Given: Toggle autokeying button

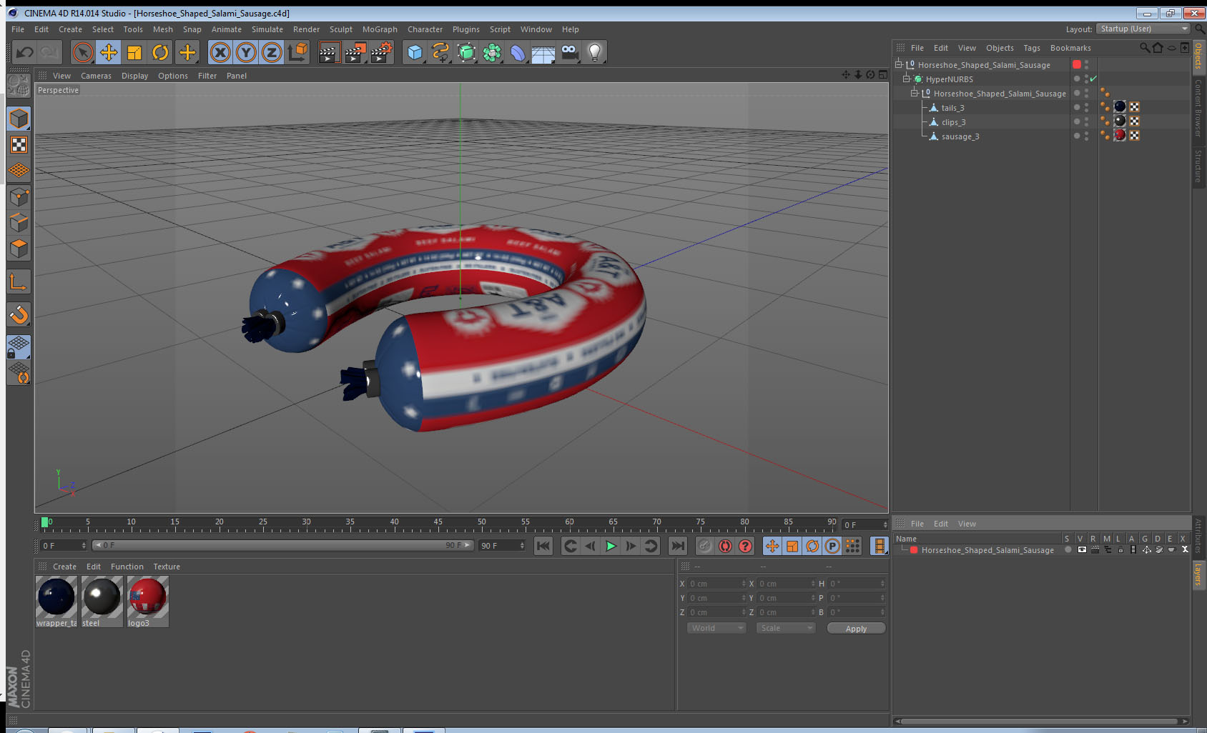Looking at the screenshot, I should [725, 546].
